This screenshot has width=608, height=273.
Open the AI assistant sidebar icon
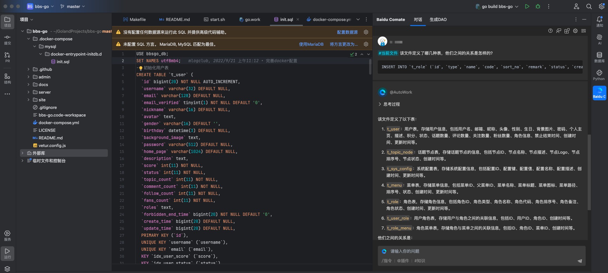(x=599, y=40)
